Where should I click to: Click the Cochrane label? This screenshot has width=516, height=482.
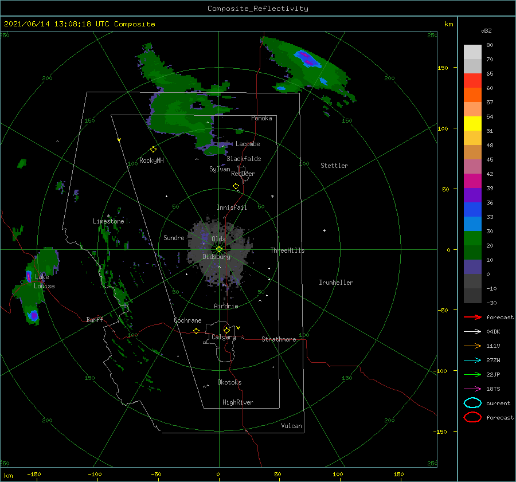coord(187,320)
